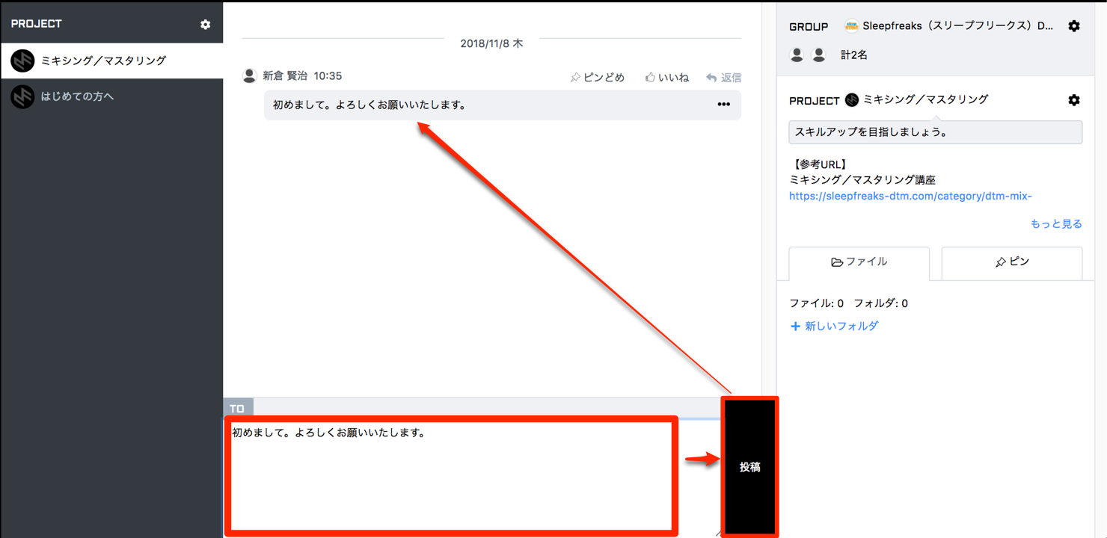Click Sleepfreaks group name text
The image size is (1107, 538).
(x=957, y=26)
